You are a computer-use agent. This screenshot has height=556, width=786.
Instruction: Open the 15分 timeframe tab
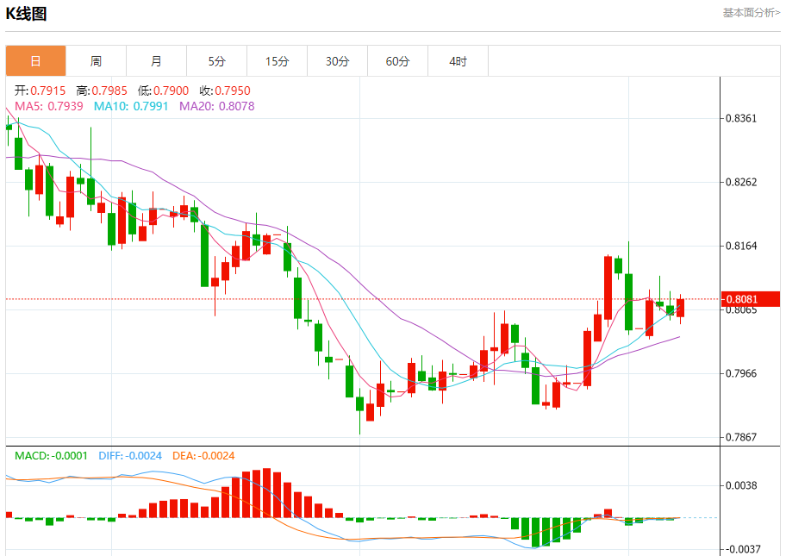click(278, 61)
